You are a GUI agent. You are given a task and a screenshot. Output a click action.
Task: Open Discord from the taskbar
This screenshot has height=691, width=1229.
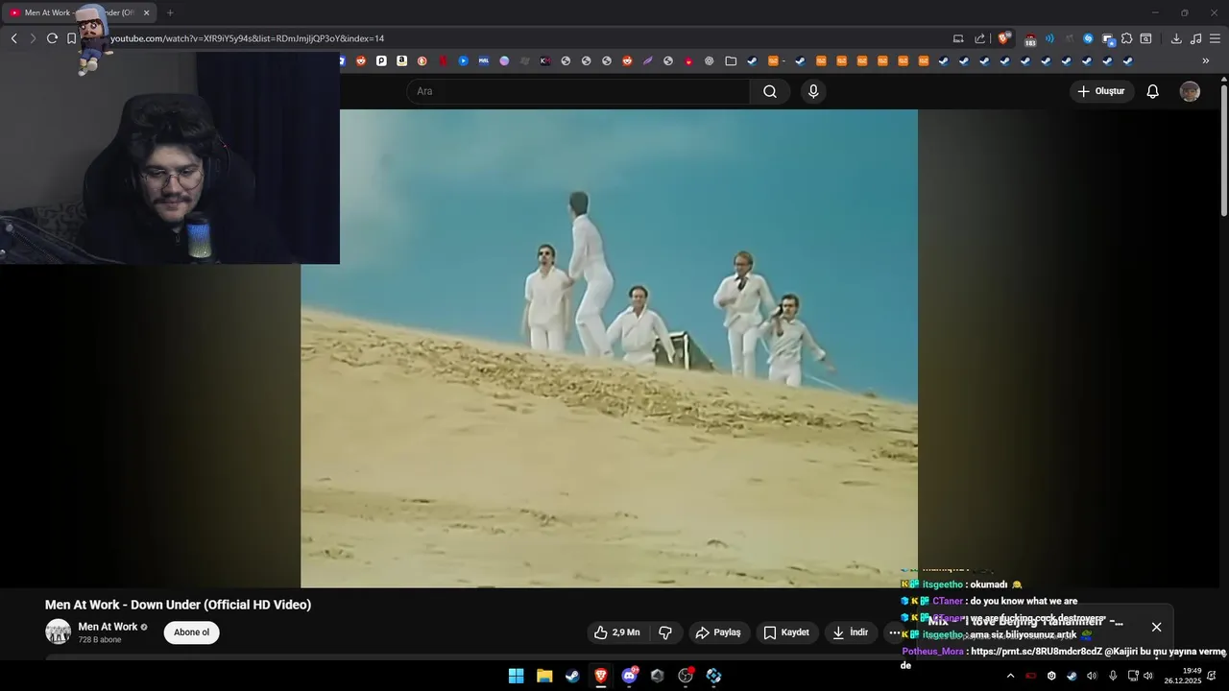(629, 676)
